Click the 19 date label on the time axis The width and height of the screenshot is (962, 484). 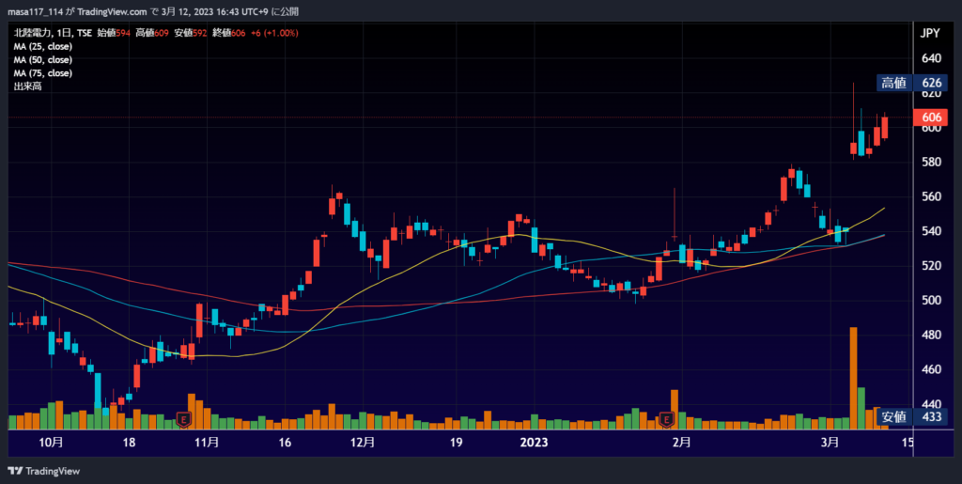456,442
